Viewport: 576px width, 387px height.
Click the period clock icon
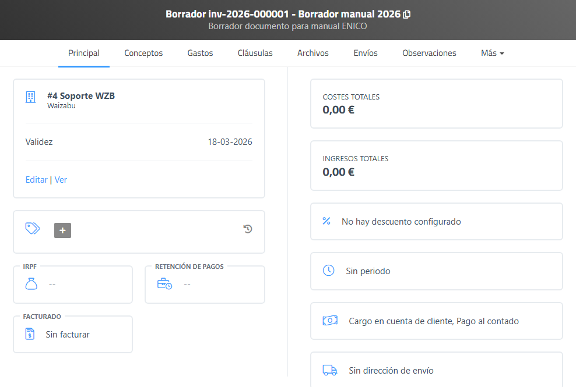(329, 271)
